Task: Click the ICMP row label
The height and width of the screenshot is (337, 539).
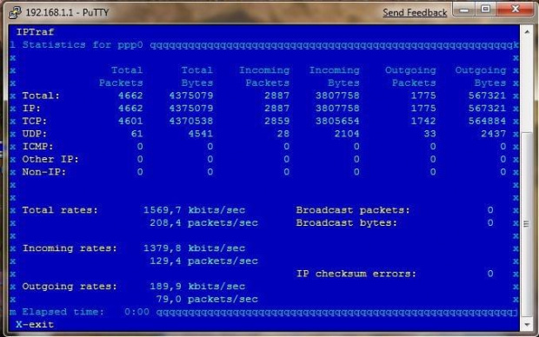Action: tap(37, 146)
